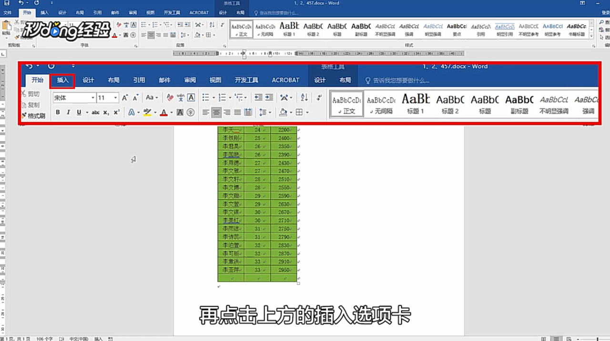Click the Enclosed Character (circled 字) icon in the enlarged ribbon
This screenshot has height=341, width=610.
pos(191,113)
